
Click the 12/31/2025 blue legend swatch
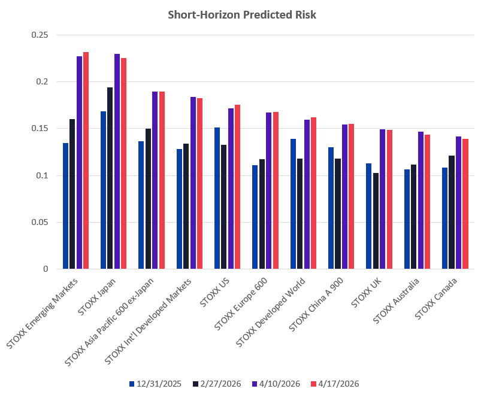pos(132,384)
